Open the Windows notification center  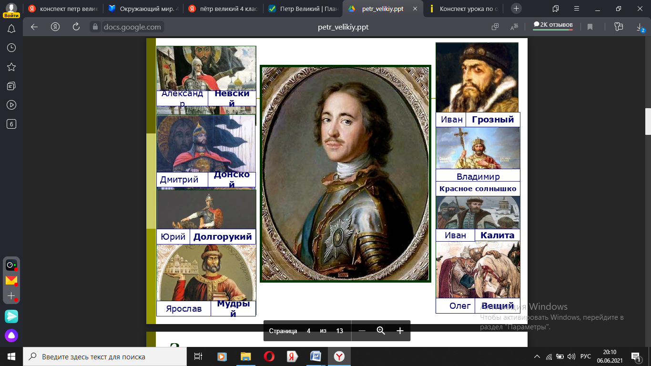(635, 356)
